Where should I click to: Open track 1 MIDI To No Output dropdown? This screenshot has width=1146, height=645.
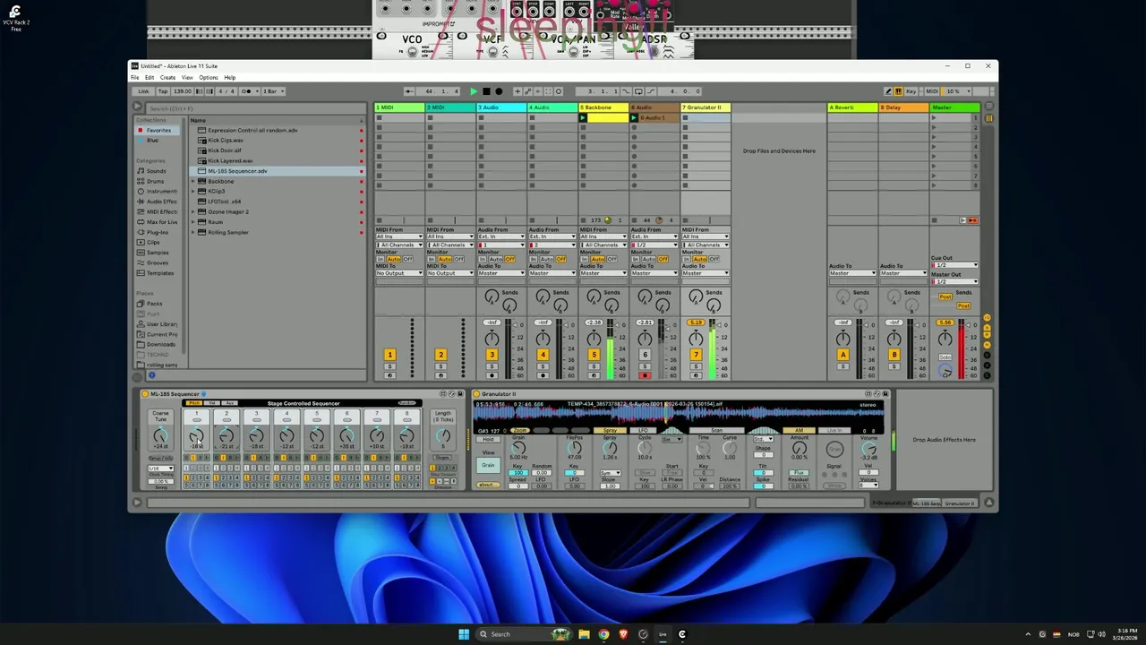click(398, 273)
